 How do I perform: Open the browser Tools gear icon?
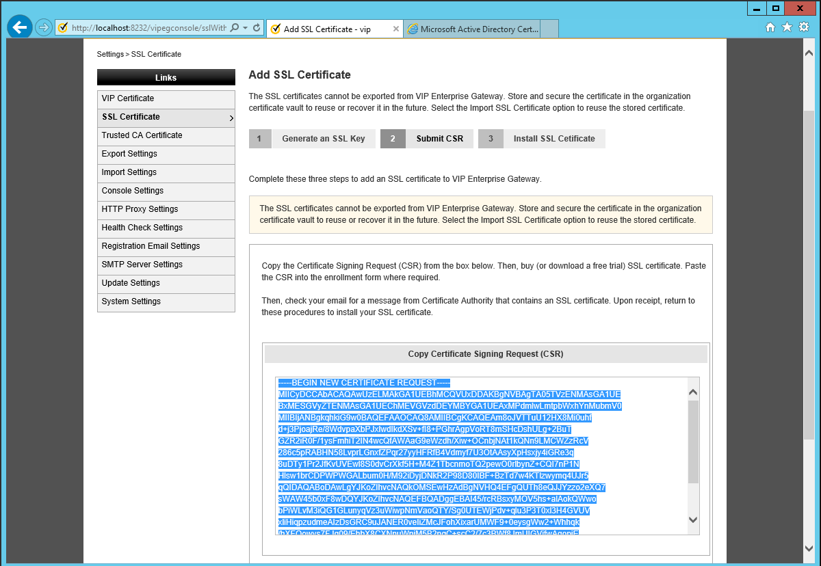click(x=804, y=27)
